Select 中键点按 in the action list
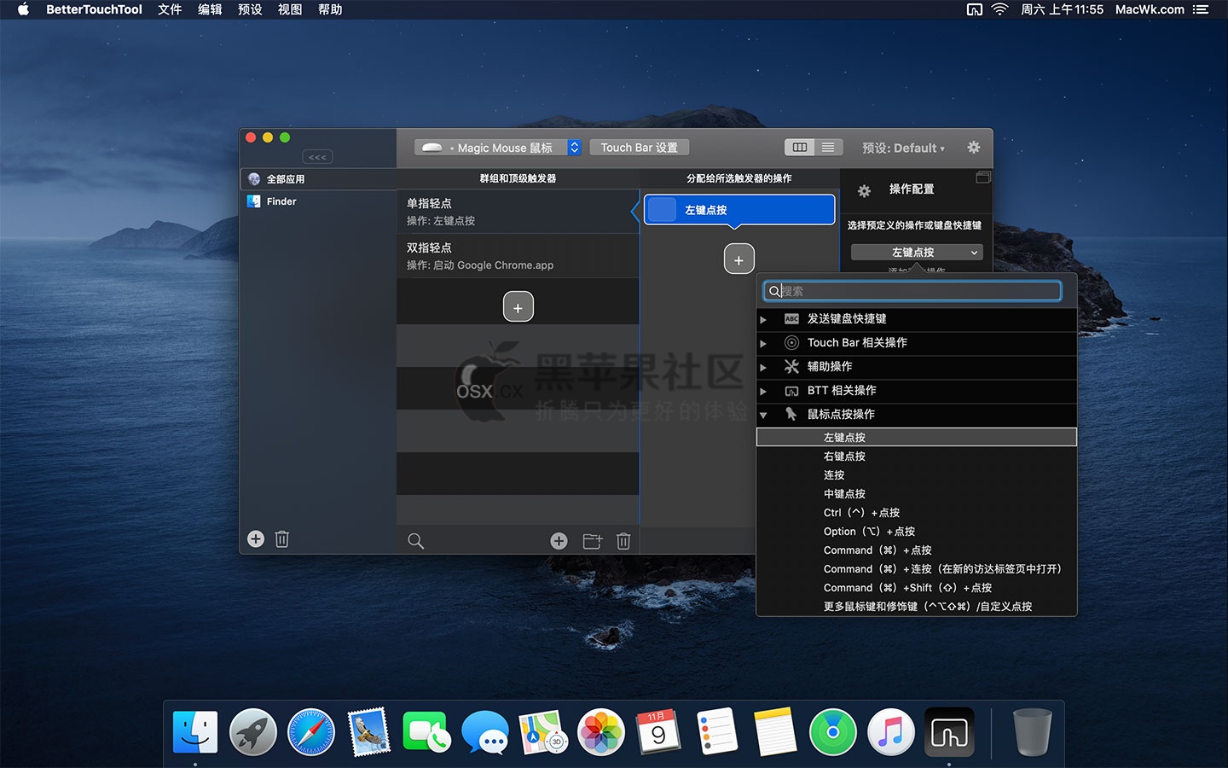Viewport: 1228px width, 768px height. tap(917, 493)
